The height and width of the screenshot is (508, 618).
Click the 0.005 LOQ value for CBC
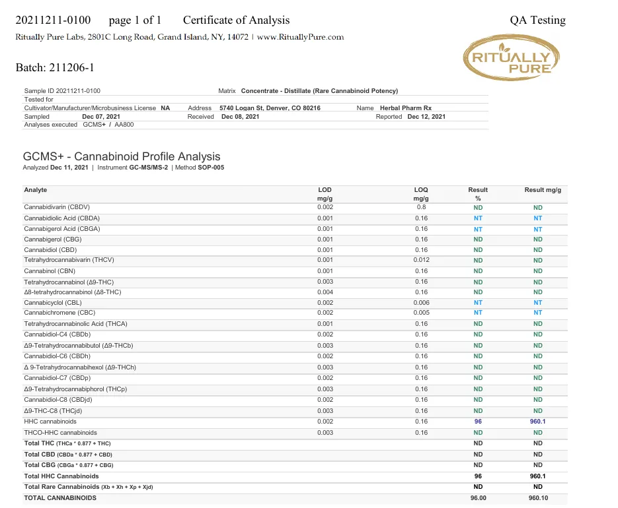[421, 313]
